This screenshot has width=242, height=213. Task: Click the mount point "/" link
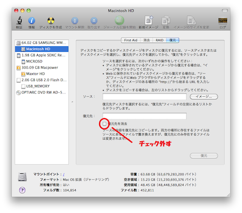click(64, 174)
